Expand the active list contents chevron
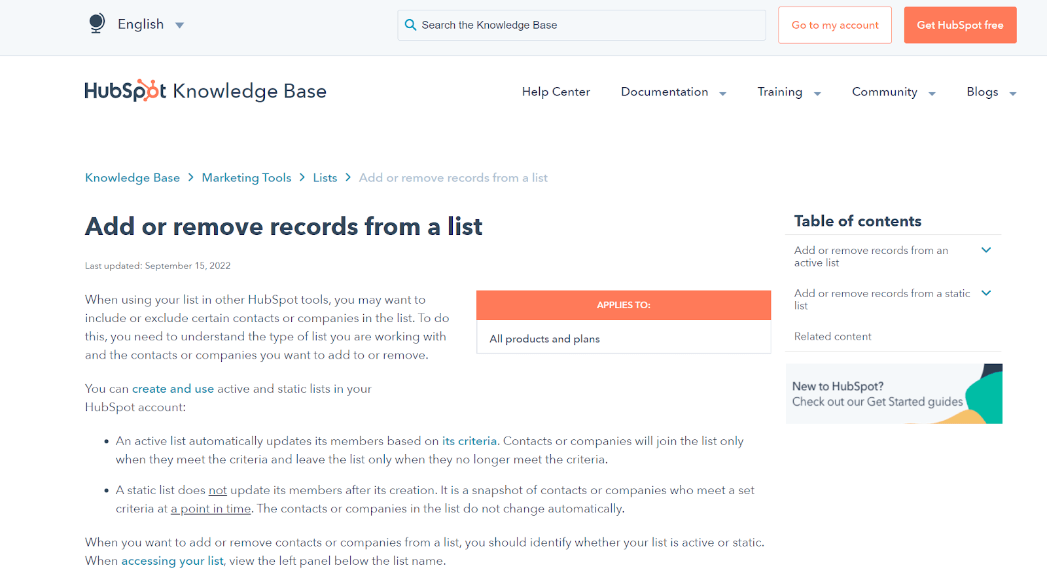This screenshot has height=574, width=1047. pos(986,250)
